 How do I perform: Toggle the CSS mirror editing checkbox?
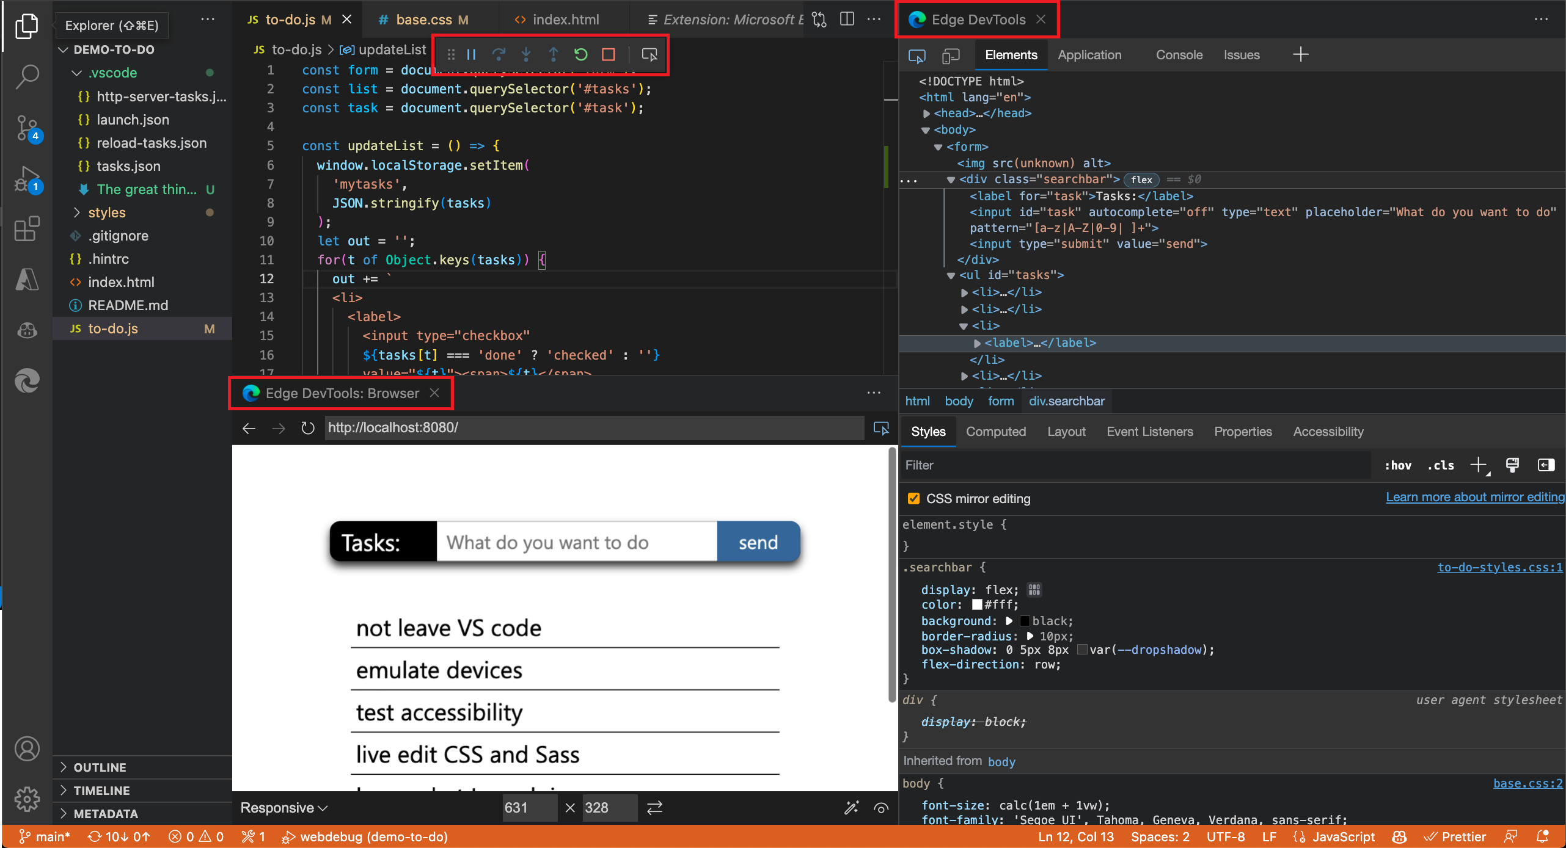(x=913, y=498)
